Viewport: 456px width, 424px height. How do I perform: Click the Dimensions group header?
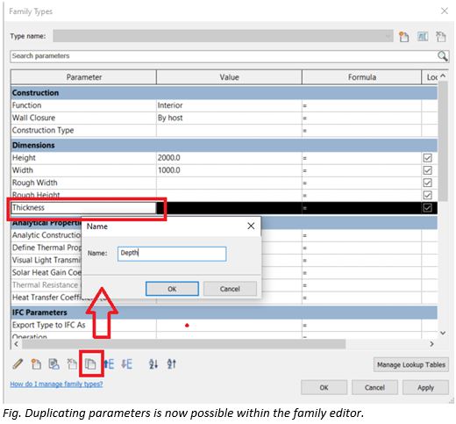[x=224, y=145]
